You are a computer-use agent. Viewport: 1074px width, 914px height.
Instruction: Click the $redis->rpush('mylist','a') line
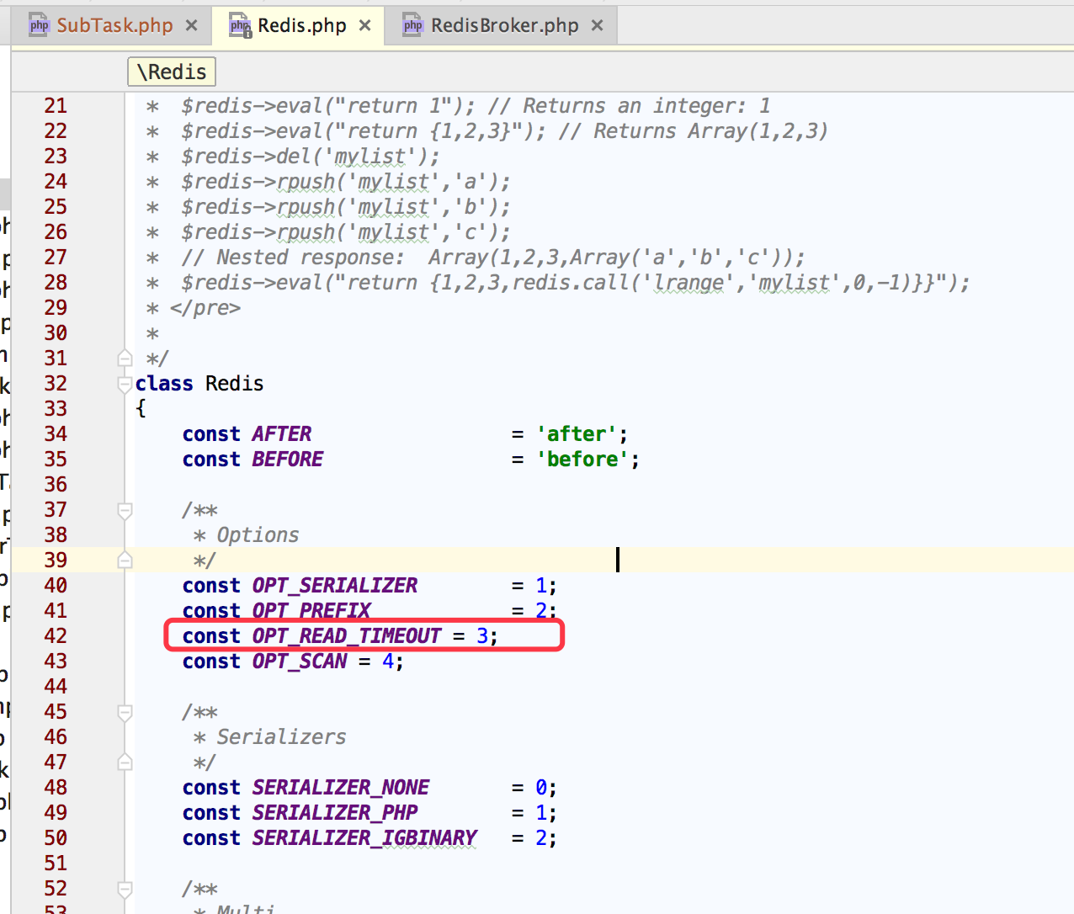coord(346,182)
